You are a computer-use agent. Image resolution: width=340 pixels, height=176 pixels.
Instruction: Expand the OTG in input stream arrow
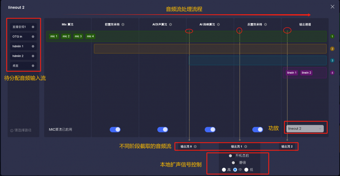coord(33,36)
